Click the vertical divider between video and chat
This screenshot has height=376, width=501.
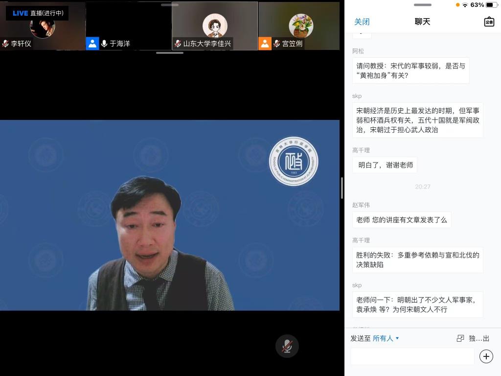[342, 188]
